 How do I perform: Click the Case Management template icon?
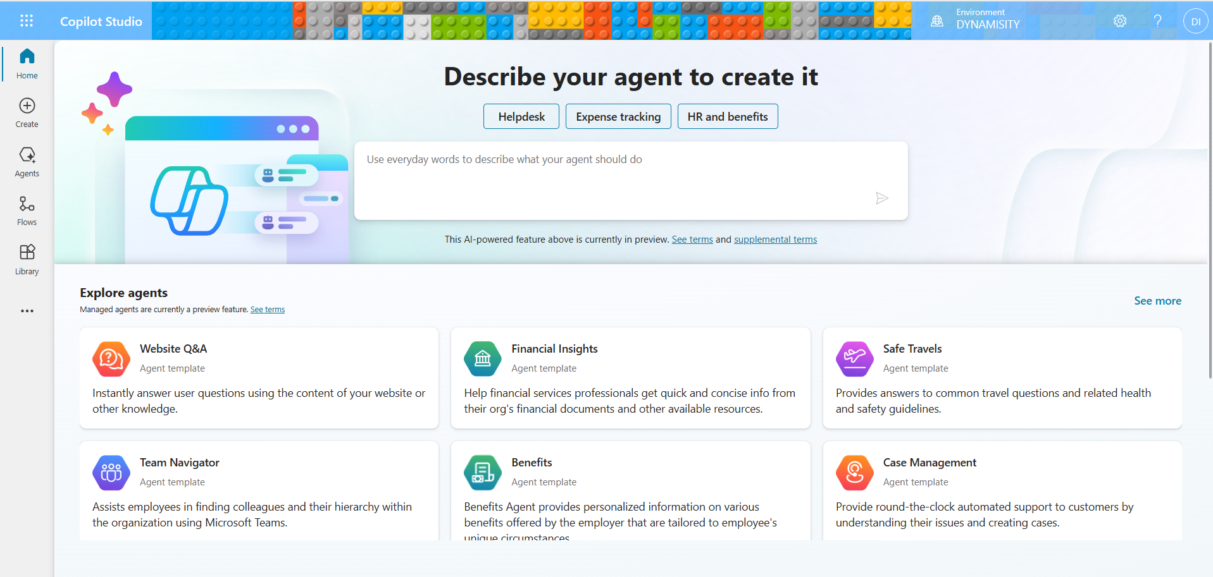[855, 472]
